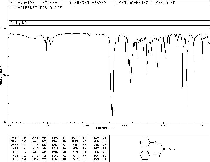Click the upper CH2 group in the structure

click(157, 143)
